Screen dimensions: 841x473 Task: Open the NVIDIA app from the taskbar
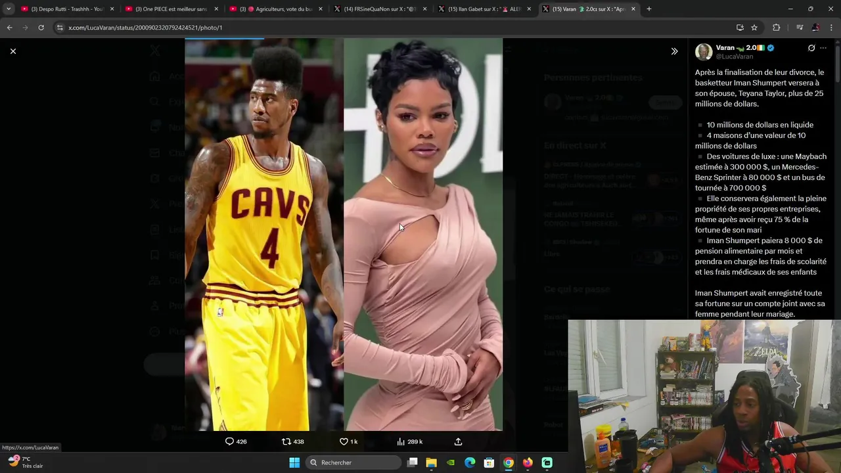451,462
